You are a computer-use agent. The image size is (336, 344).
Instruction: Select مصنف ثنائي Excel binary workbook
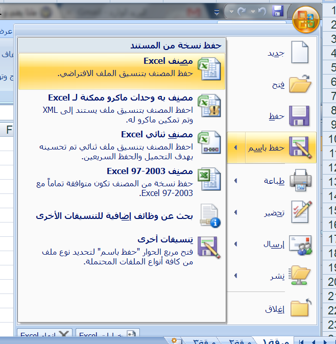(122, 145)
